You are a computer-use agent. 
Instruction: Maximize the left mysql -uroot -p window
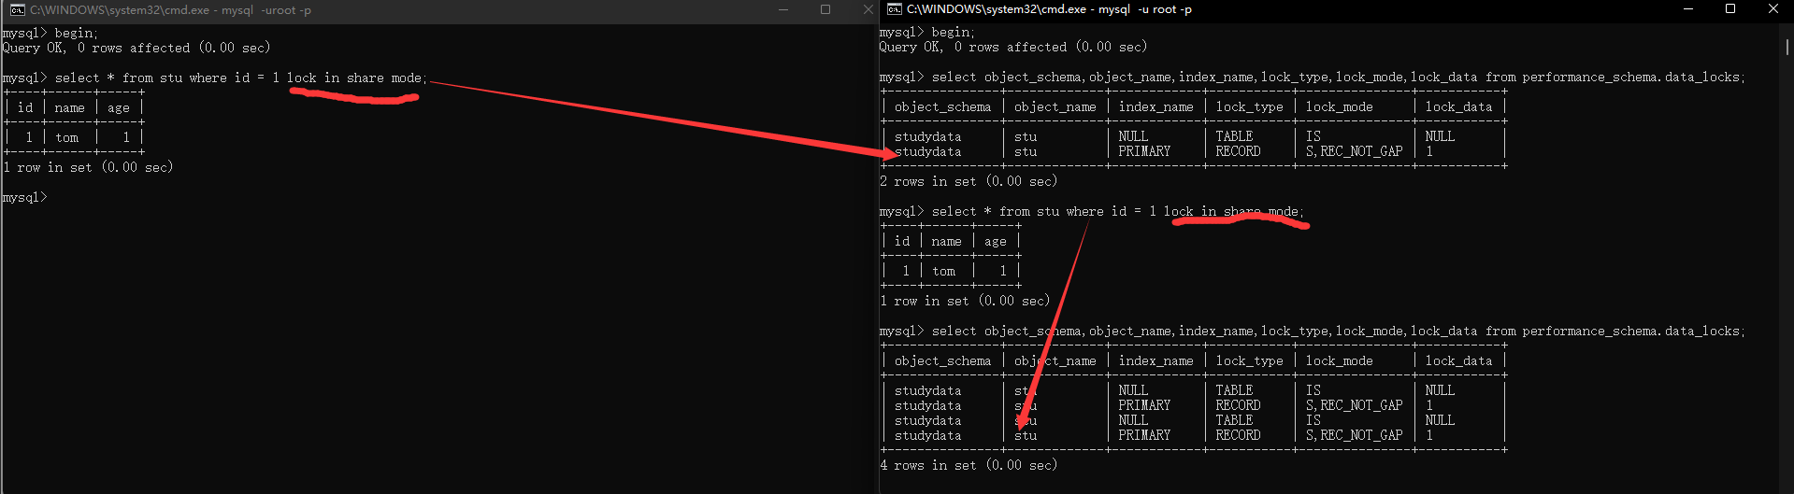coord(825,9)
